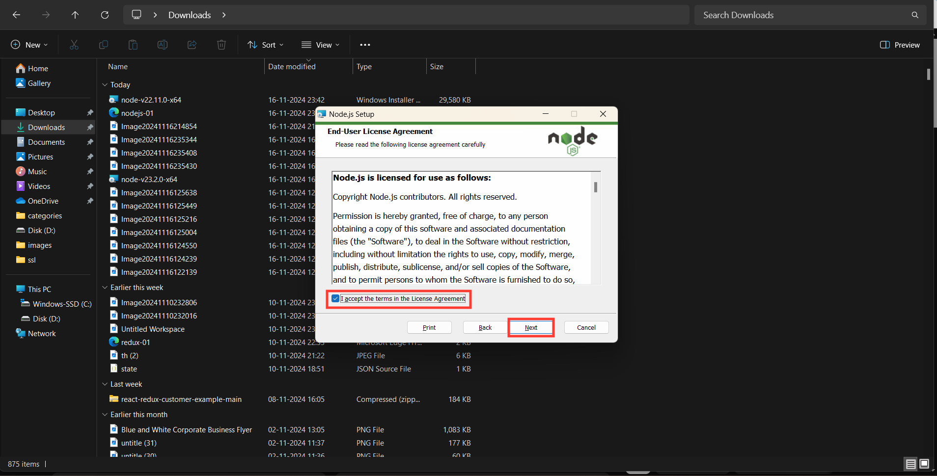Click the license text scrollbar thumb

tap(596, 187)
